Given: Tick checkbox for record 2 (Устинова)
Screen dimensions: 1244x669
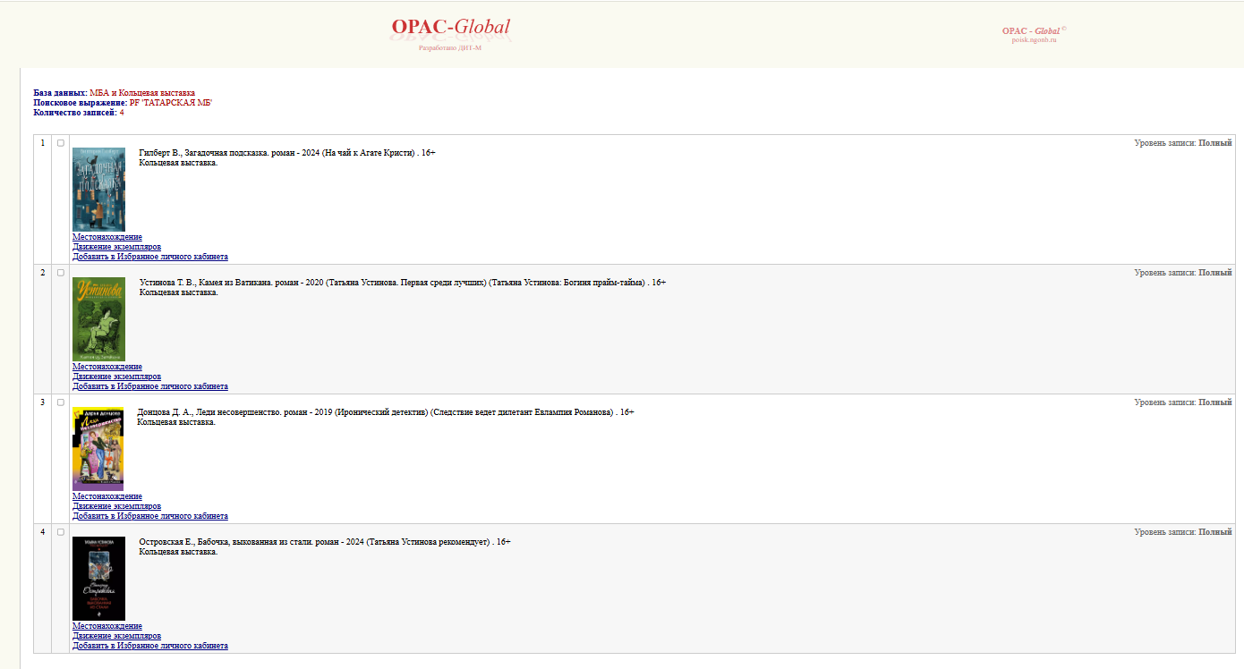Looking at the screenshot, I should (61, 273).
